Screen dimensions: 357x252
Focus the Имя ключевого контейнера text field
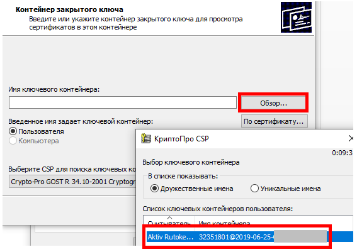point(123,102)
